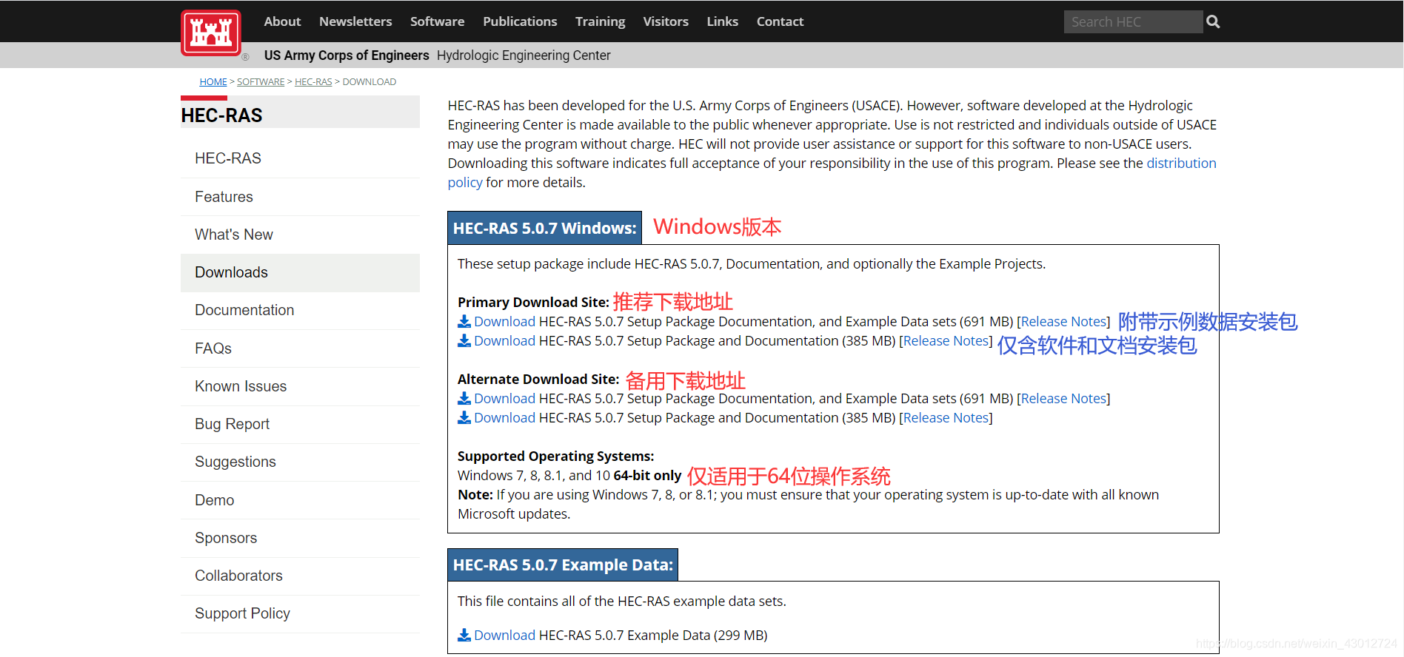Image resolution: width=1404 pixels, height=657 pixels.
Task: Click primary Download link for 385 MB package
Action: tap(504, 340)
